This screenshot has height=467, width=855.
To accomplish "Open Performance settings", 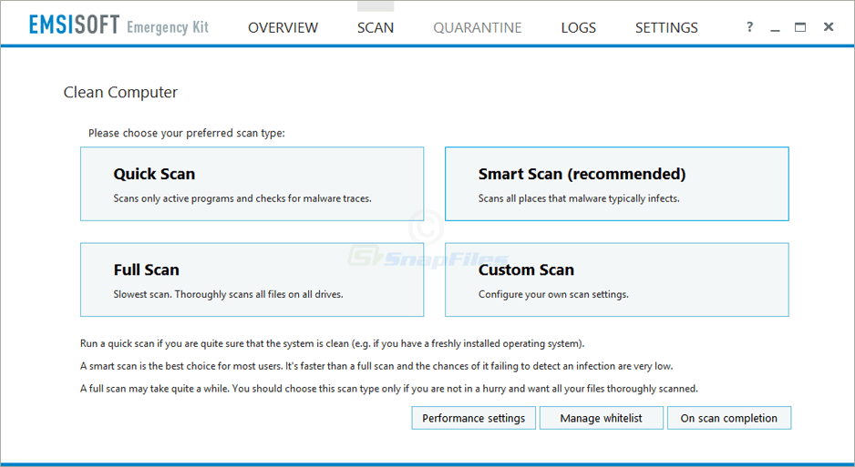I will 473,418.
